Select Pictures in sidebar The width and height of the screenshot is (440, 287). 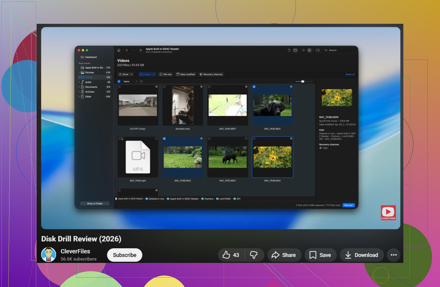coord(95,73)
